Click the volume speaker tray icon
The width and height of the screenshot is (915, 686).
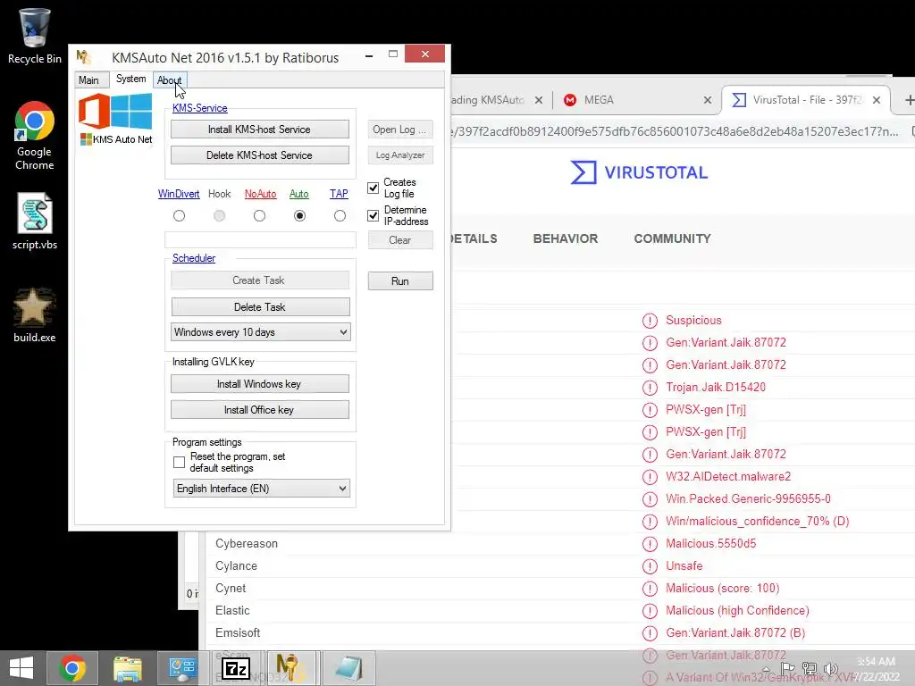(x=830, y=669)
